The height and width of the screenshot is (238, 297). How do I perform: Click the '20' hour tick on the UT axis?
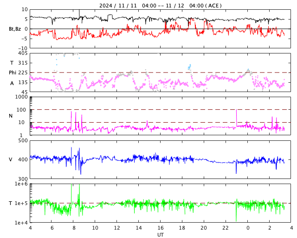pos(204,228)
